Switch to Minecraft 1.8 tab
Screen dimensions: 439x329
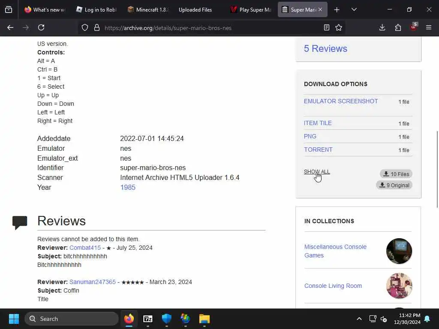click(147, 10)
